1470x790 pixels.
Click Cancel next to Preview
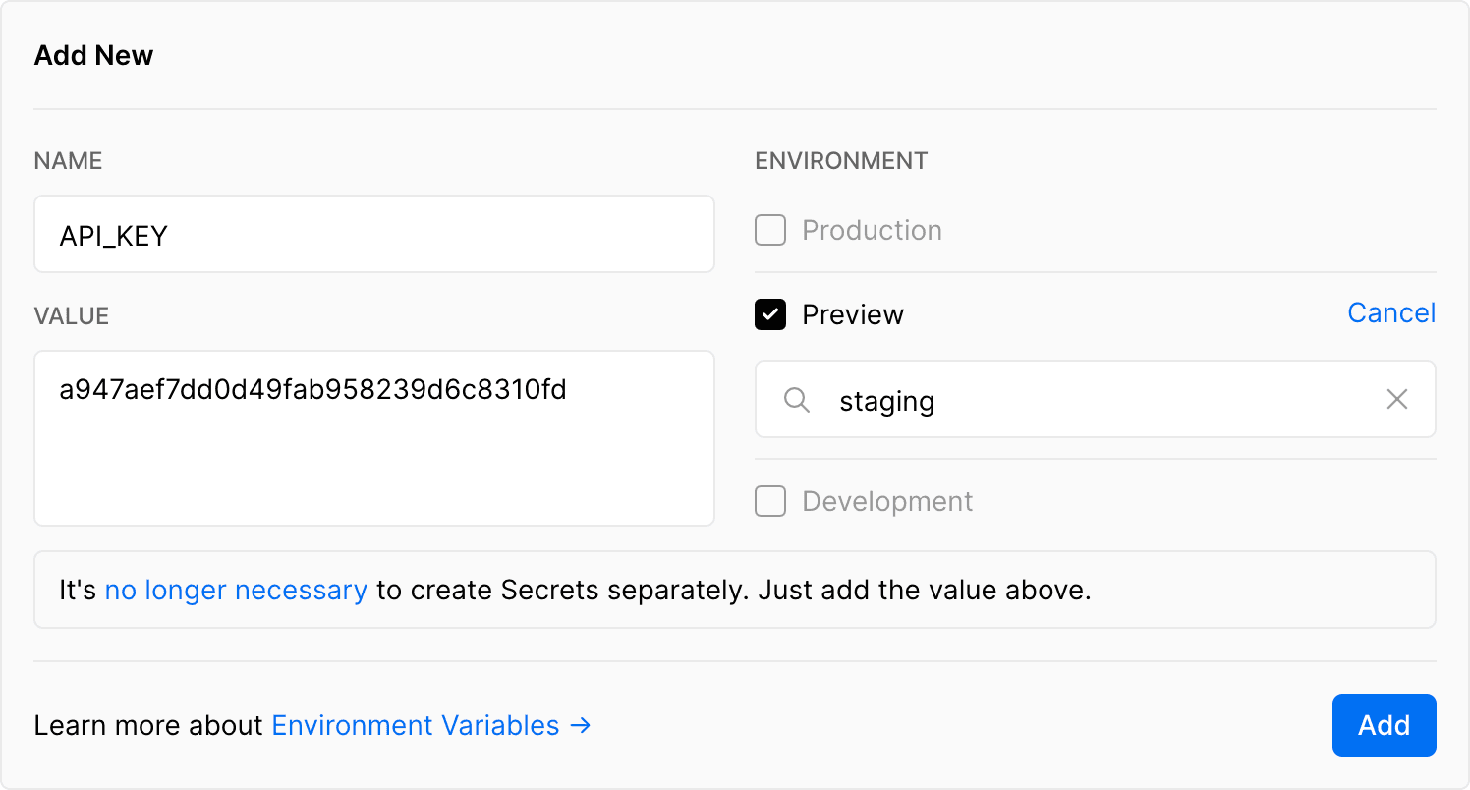(1391, 312)
